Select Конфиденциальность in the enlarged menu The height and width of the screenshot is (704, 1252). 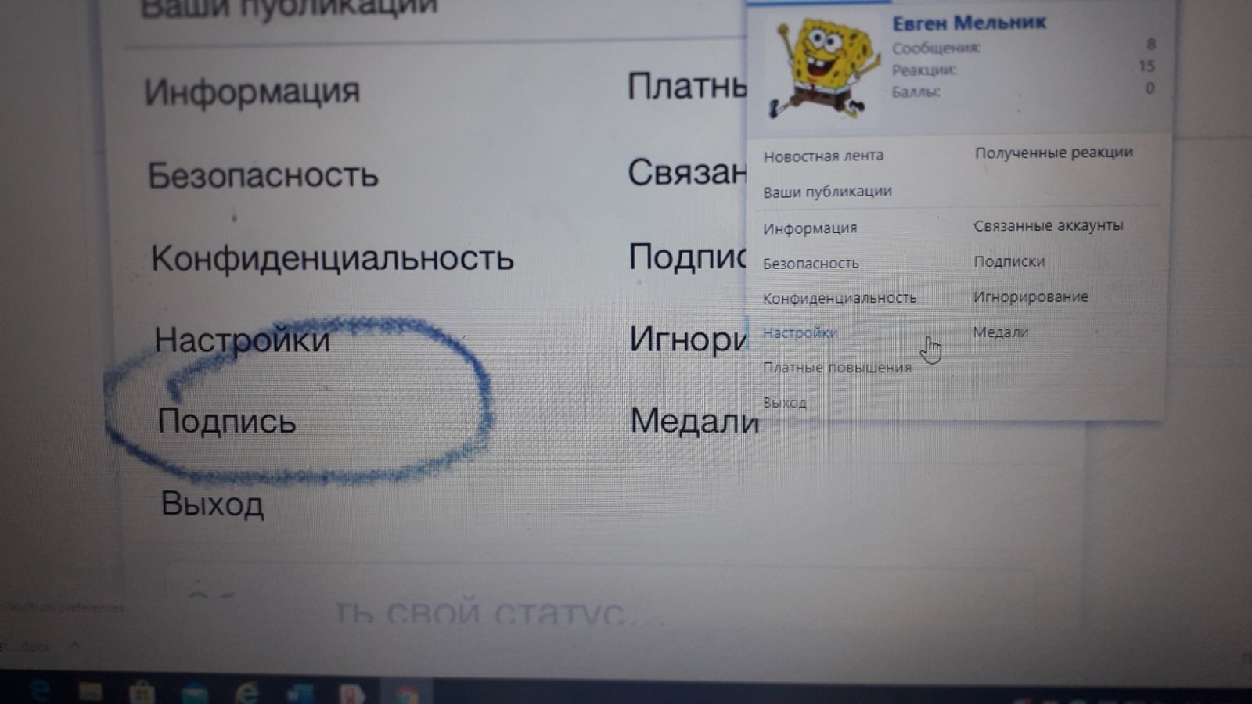[333, 257]
